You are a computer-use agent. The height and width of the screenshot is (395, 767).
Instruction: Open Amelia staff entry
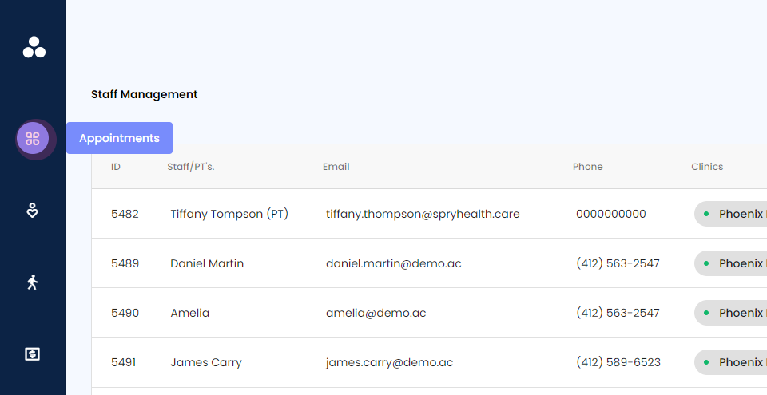[x=190, y=313]
